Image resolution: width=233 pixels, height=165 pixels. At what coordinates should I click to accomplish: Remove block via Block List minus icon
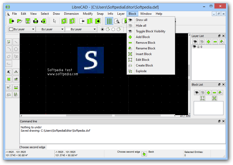pos(214,93)
